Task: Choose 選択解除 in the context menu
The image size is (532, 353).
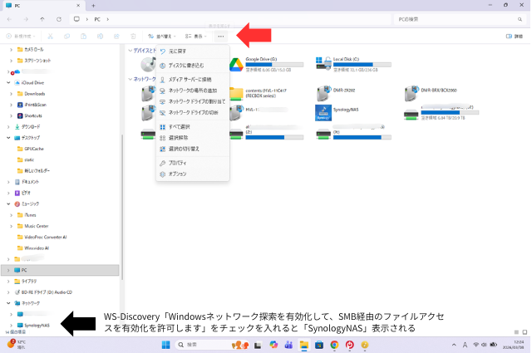Action: pyautogui.click(x=179, y=138)
